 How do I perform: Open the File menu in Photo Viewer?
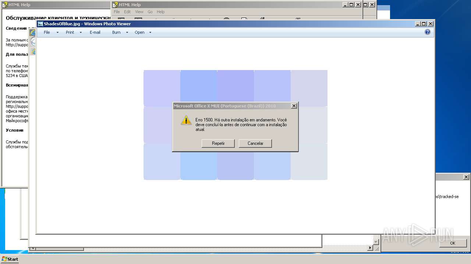(47, 32)
